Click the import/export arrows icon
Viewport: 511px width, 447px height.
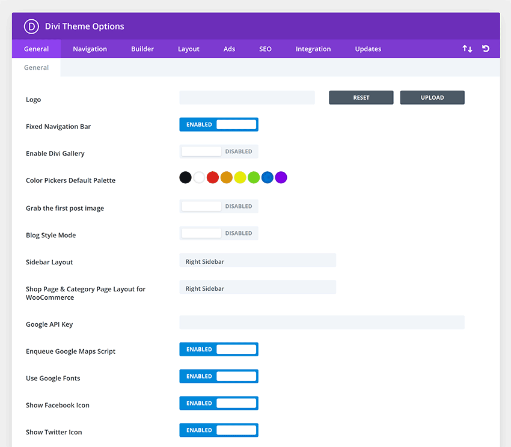[x=467, y=49]
